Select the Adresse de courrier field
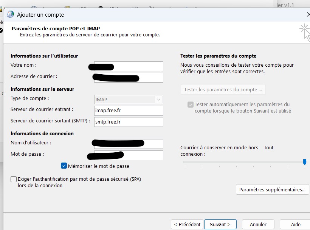This screenshot has width=310, height=230. 129,78
